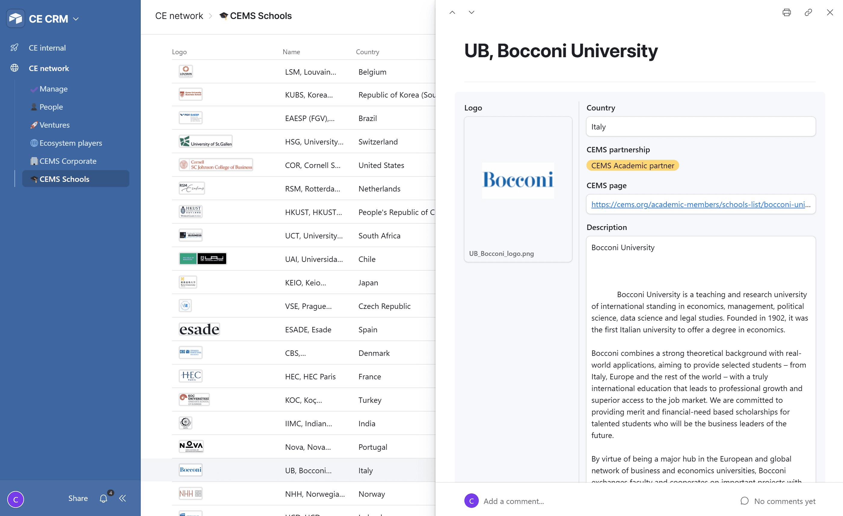Click the VSE Prague logo thumbnail
Image resolution: width=843 pixels, height=516 pixels.
point(185,306)
